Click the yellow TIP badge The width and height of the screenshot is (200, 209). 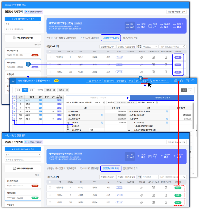pyautogui.click(x=56, y=81)
